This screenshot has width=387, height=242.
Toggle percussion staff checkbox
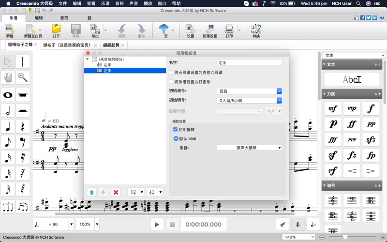coord(171,82)
